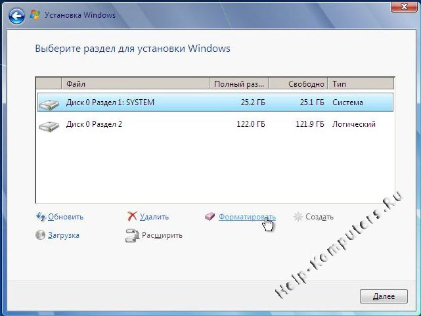
Task: Click the Расширить partition option
Action: (162, 235)
